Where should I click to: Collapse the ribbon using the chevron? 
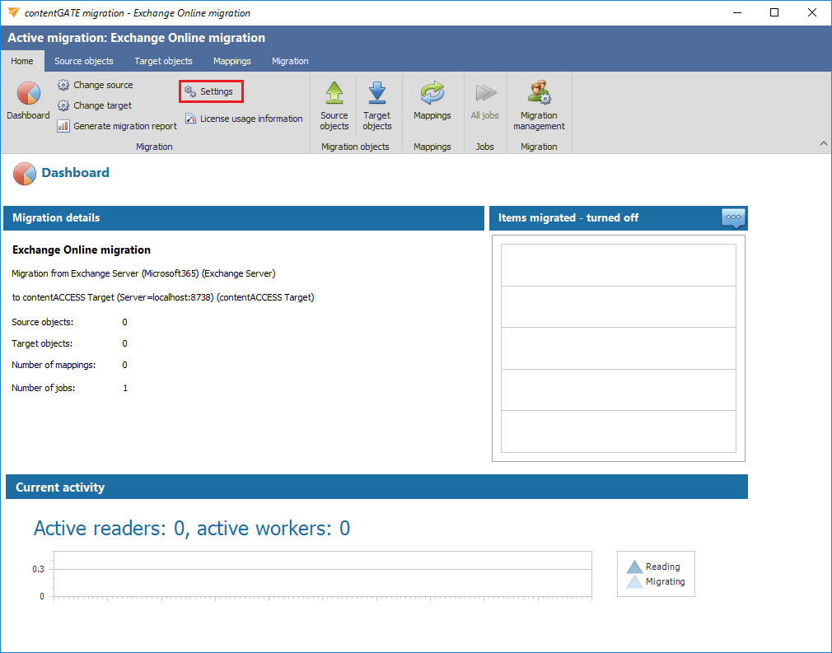822,144
